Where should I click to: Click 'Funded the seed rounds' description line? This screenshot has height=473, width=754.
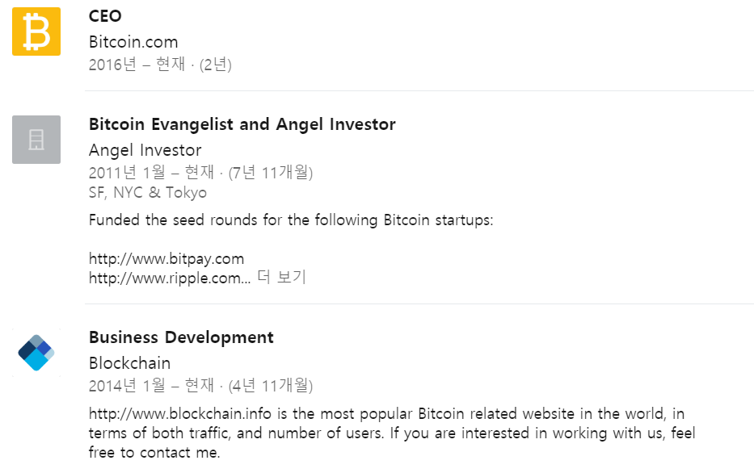(x=291, y=220)
